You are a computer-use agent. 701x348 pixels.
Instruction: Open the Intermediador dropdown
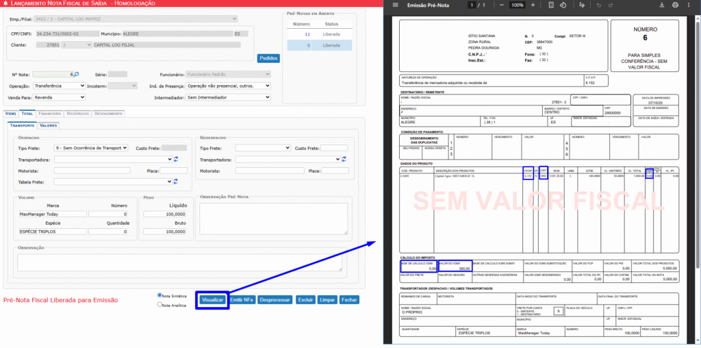[x=229, y=98]
